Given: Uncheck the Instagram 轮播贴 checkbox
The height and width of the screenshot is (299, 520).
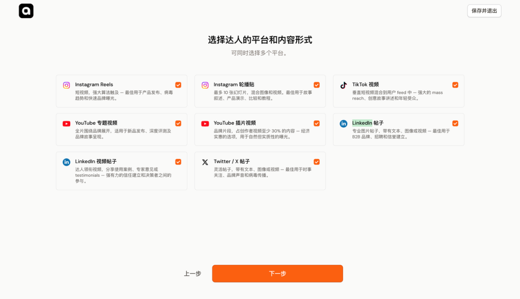Looking at the screenshot, I should 317,85.
